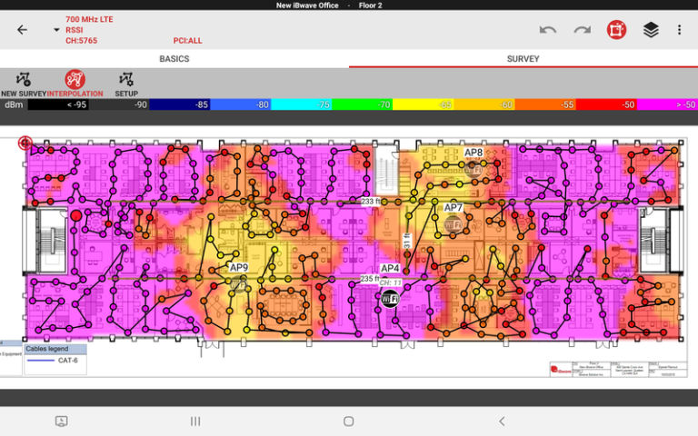Open the layers panel icon
698x436 pixels.
(651, 30)
